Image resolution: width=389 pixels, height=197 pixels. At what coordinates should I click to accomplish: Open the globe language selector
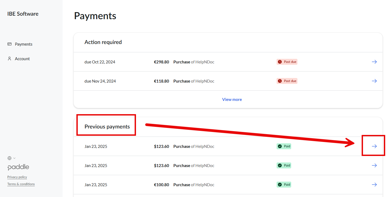11,158
